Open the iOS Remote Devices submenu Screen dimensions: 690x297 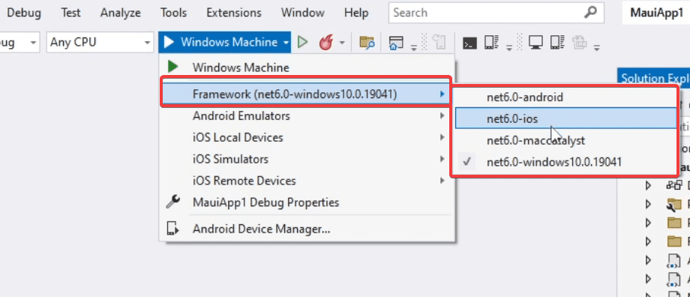click(x=306, y=181)
